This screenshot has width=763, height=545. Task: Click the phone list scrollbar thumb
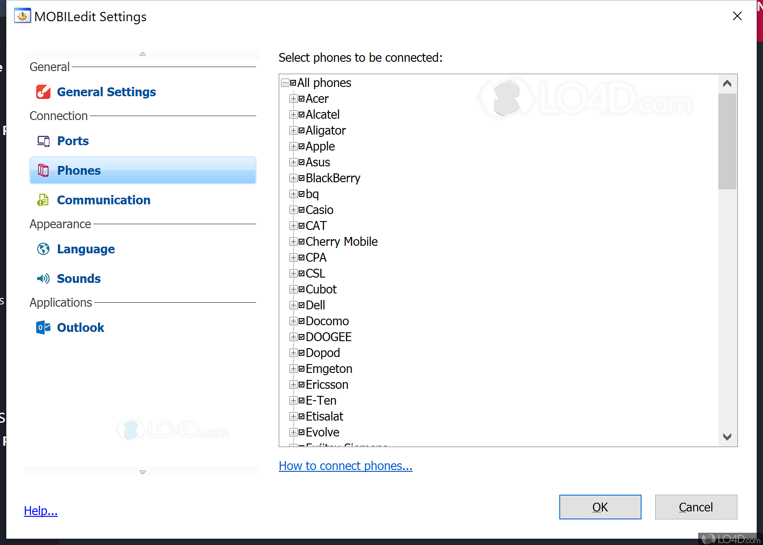727,141
